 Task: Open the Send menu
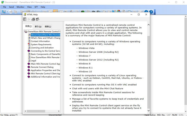[x=11, y=7]
